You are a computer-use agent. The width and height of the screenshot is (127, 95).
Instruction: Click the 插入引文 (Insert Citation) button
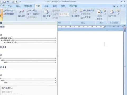47,14
